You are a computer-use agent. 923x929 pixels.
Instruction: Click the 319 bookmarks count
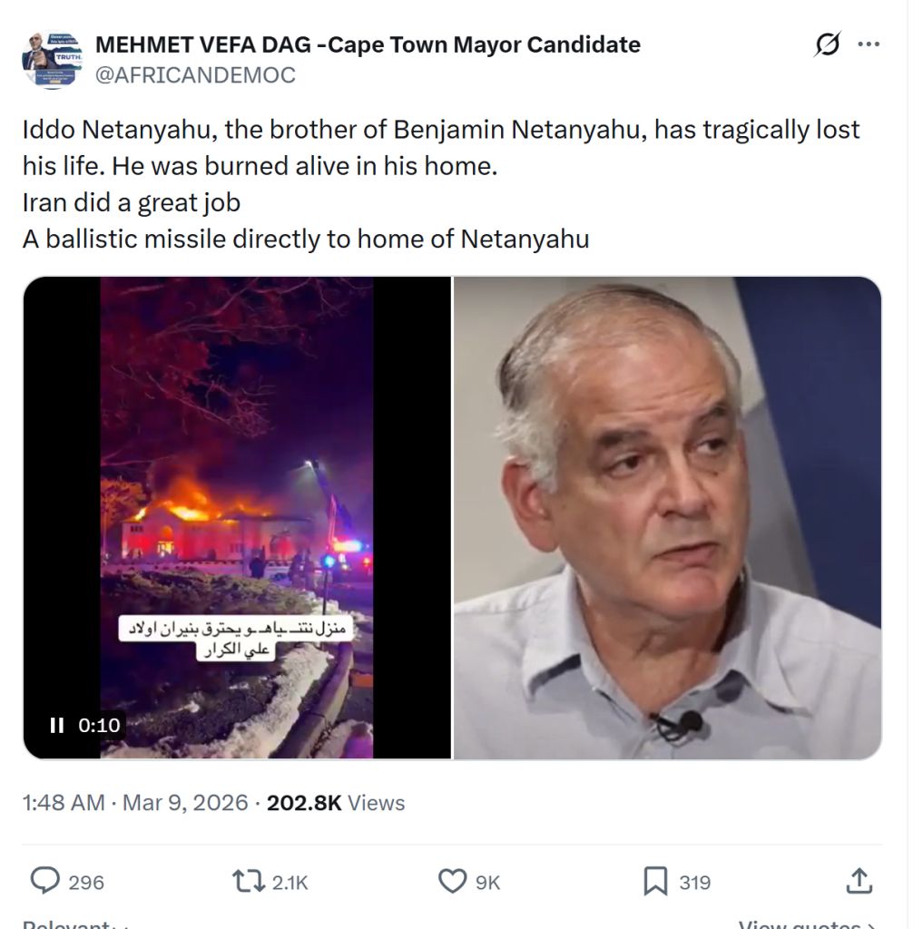pyautogui.click(x=695, y=883)
